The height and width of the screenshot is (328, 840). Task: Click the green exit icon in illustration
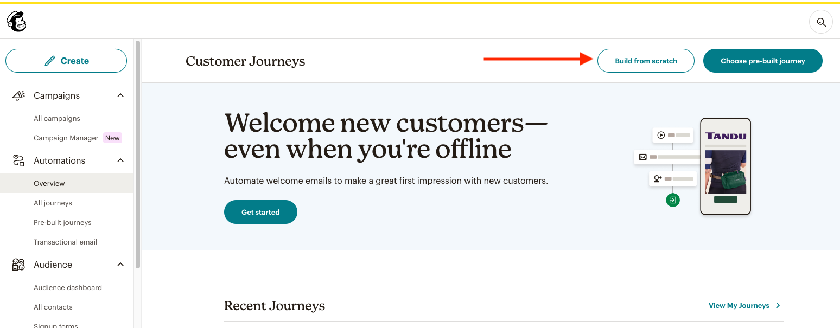[673, 200]
